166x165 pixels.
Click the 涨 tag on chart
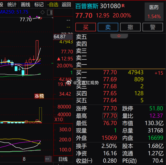coord(37,96)
